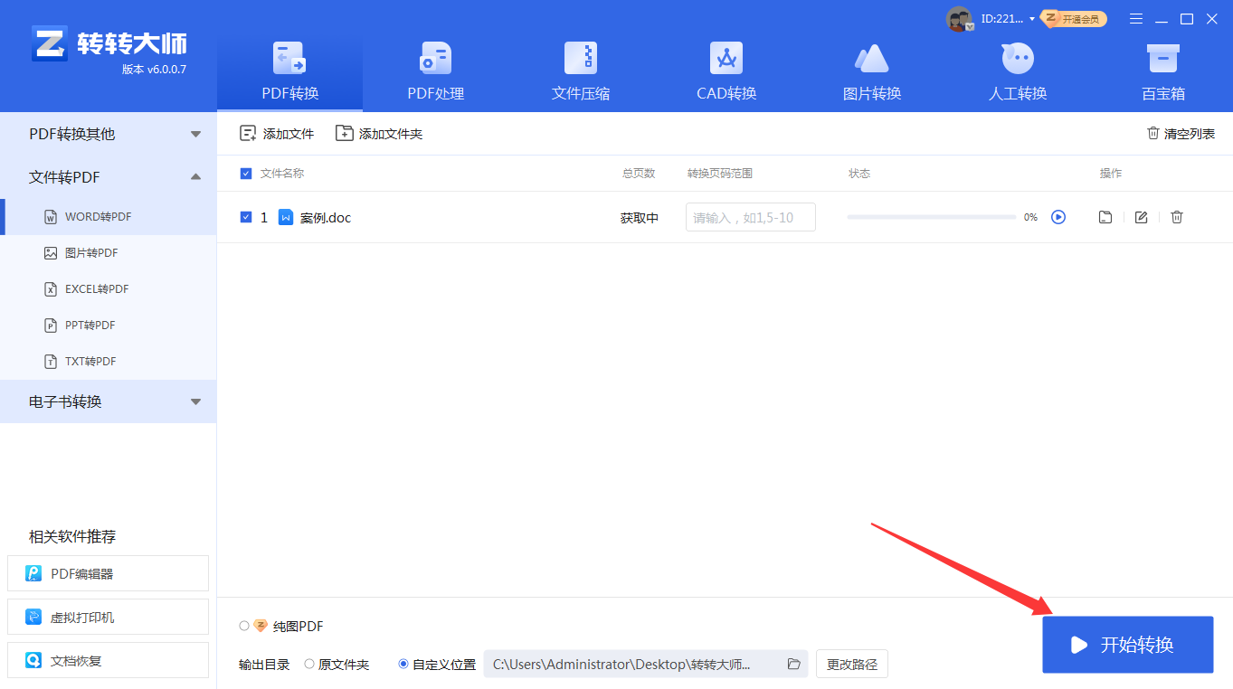Click the 0% progress percentage text

1030,218
